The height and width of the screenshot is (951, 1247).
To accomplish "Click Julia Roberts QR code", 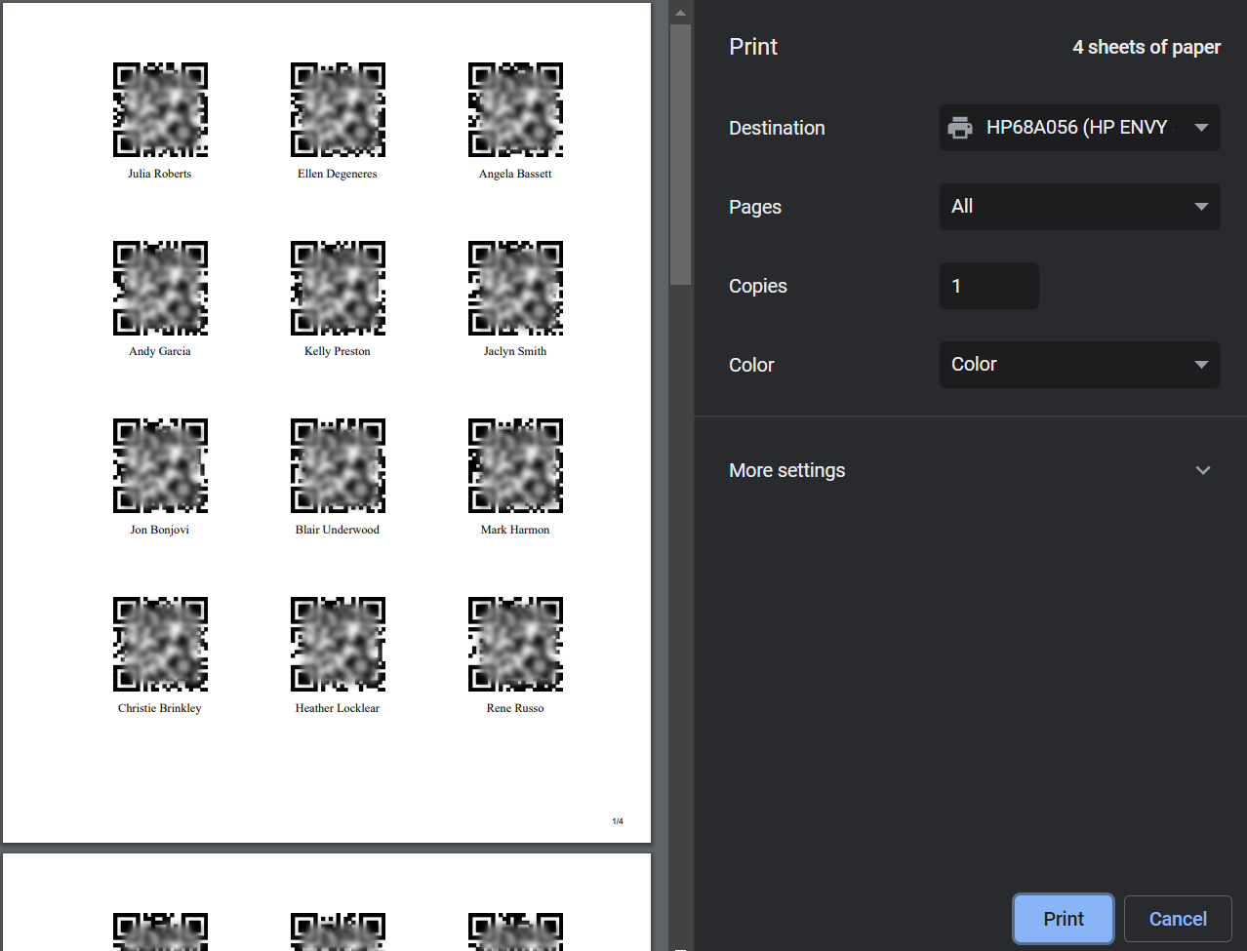I will tap(160, 110).
